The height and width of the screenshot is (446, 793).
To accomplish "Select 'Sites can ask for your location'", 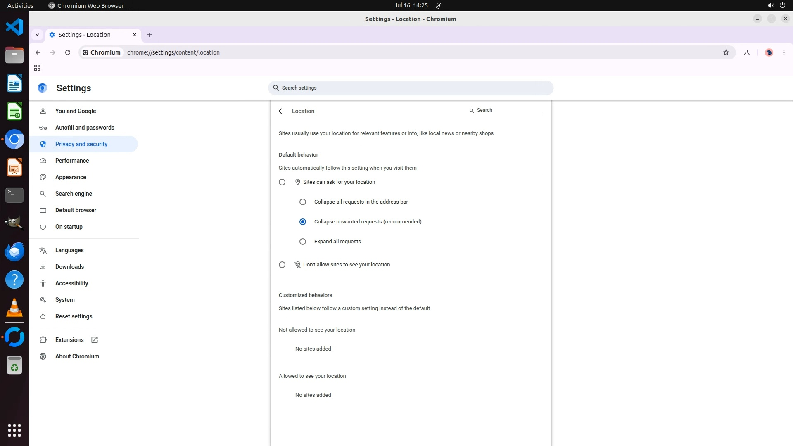I will click(282, 182).
